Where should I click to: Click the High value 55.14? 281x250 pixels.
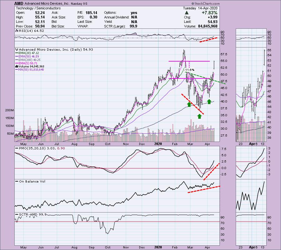40,17
